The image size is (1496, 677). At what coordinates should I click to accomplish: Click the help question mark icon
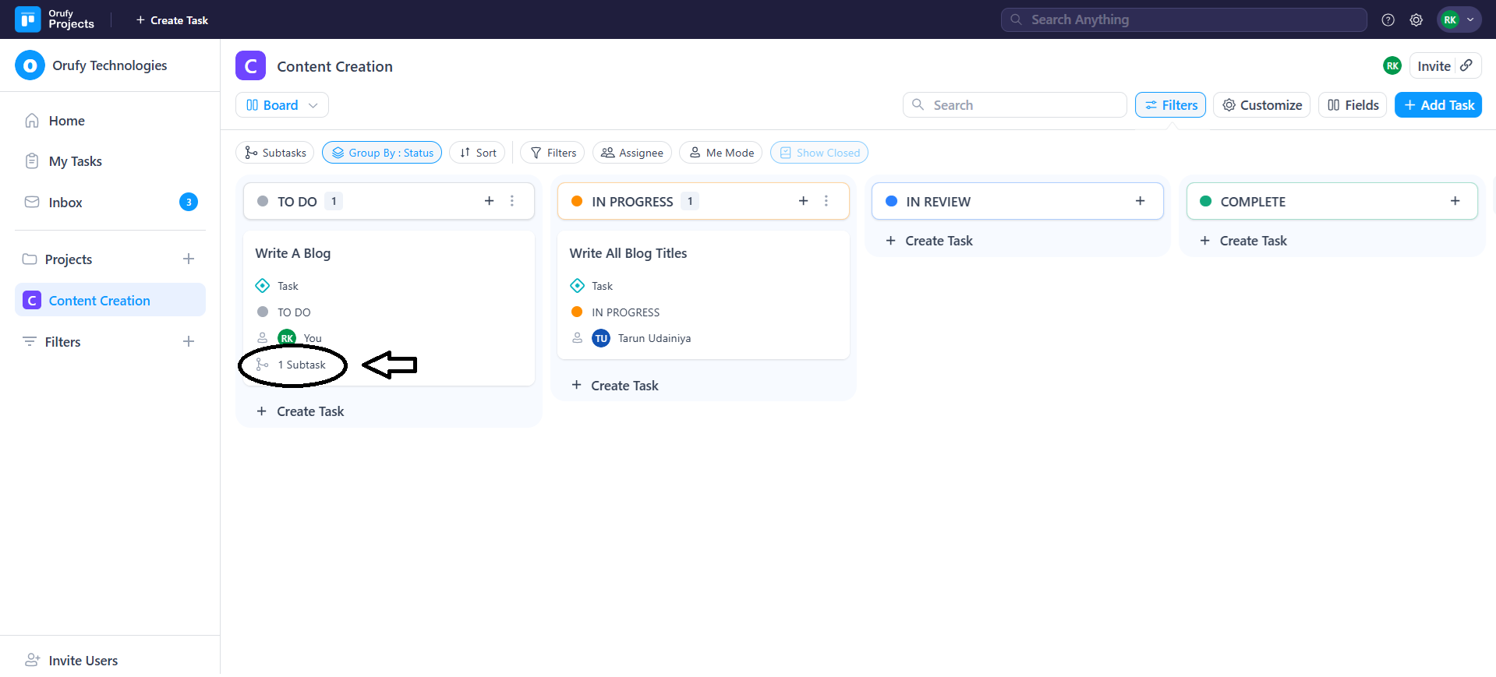(1388, 20)
